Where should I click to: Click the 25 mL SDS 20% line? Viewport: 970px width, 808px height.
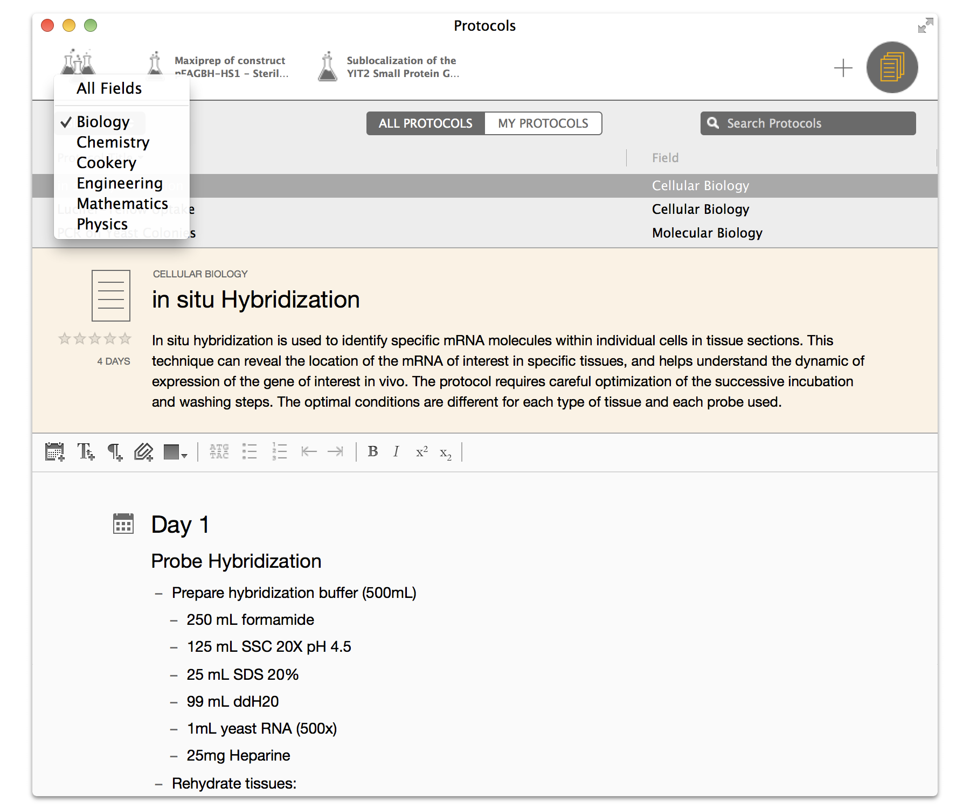[242, 675]
